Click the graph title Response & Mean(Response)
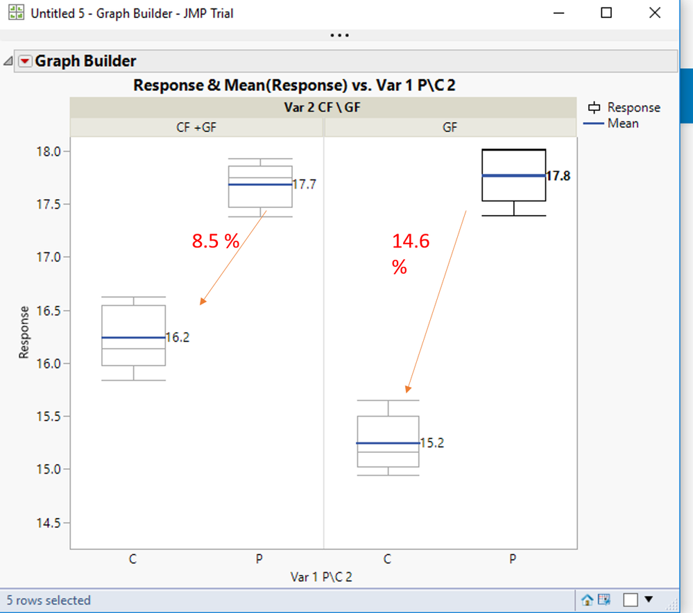693x613 pixels. pos(294,85)
